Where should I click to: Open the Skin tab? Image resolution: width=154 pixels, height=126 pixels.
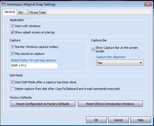click(x=22, y=12)
